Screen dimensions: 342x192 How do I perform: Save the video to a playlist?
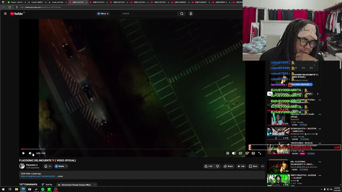click(253, 166)
